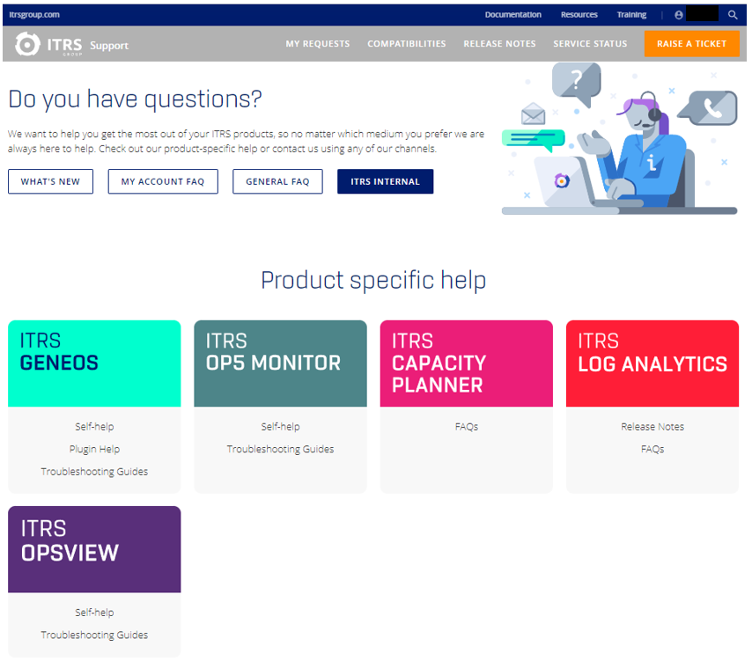Open Opsview Self-help link

pos(94,613)
